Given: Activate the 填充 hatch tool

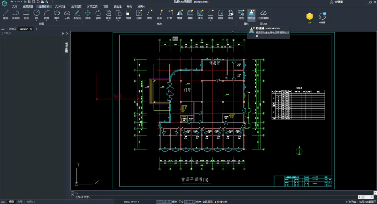Looking at the screenshot, I should (x=200, y=15).
